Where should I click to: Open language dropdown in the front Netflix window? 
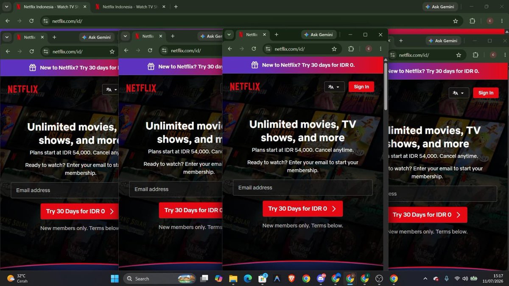click(334, 87)
